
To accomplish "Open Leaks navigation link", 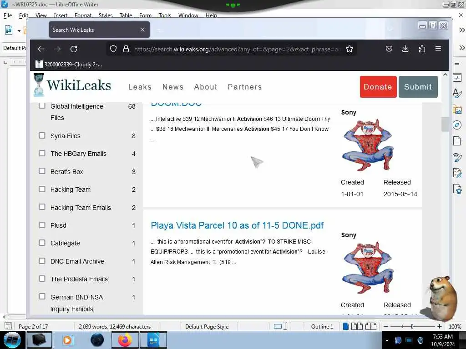I will click(x=140, y=87).
